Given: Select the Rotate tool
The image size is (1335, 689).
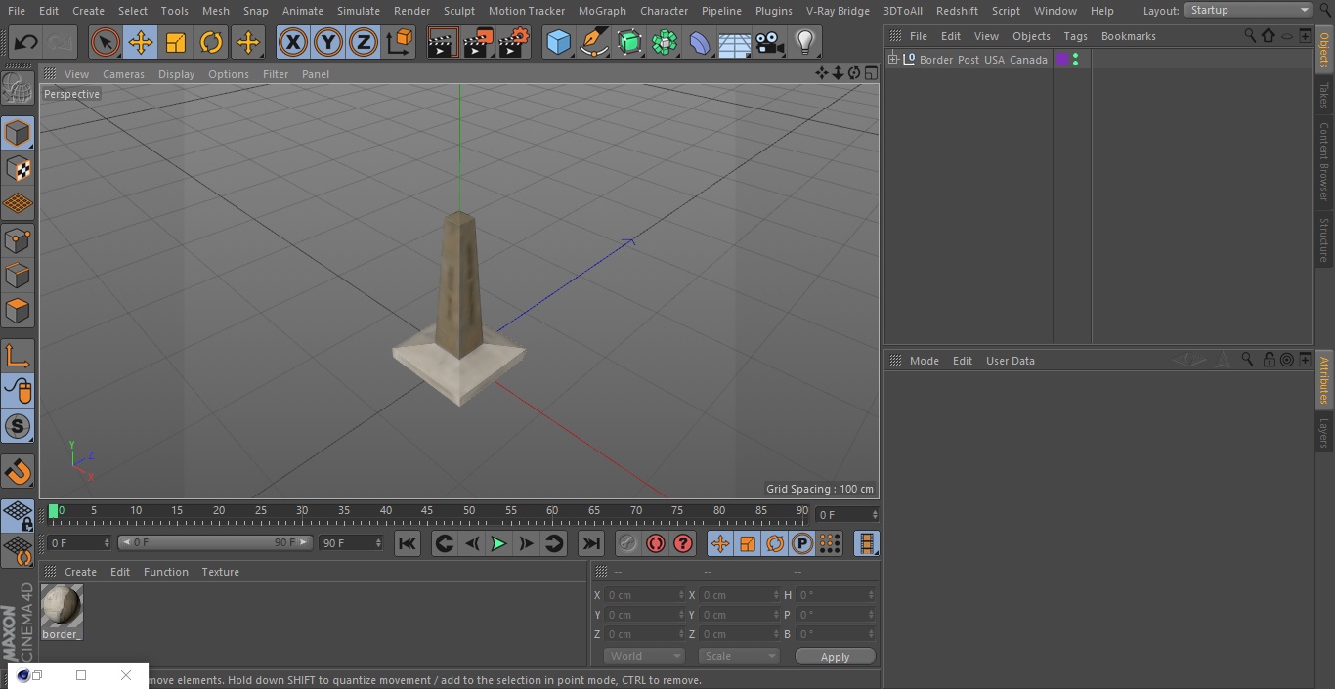Looking at the screenshot, I should 211,42.
